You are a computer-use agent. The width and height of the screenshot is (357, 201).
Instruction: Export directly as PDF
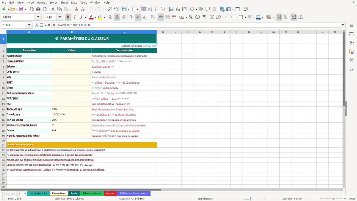coord(32,9)
